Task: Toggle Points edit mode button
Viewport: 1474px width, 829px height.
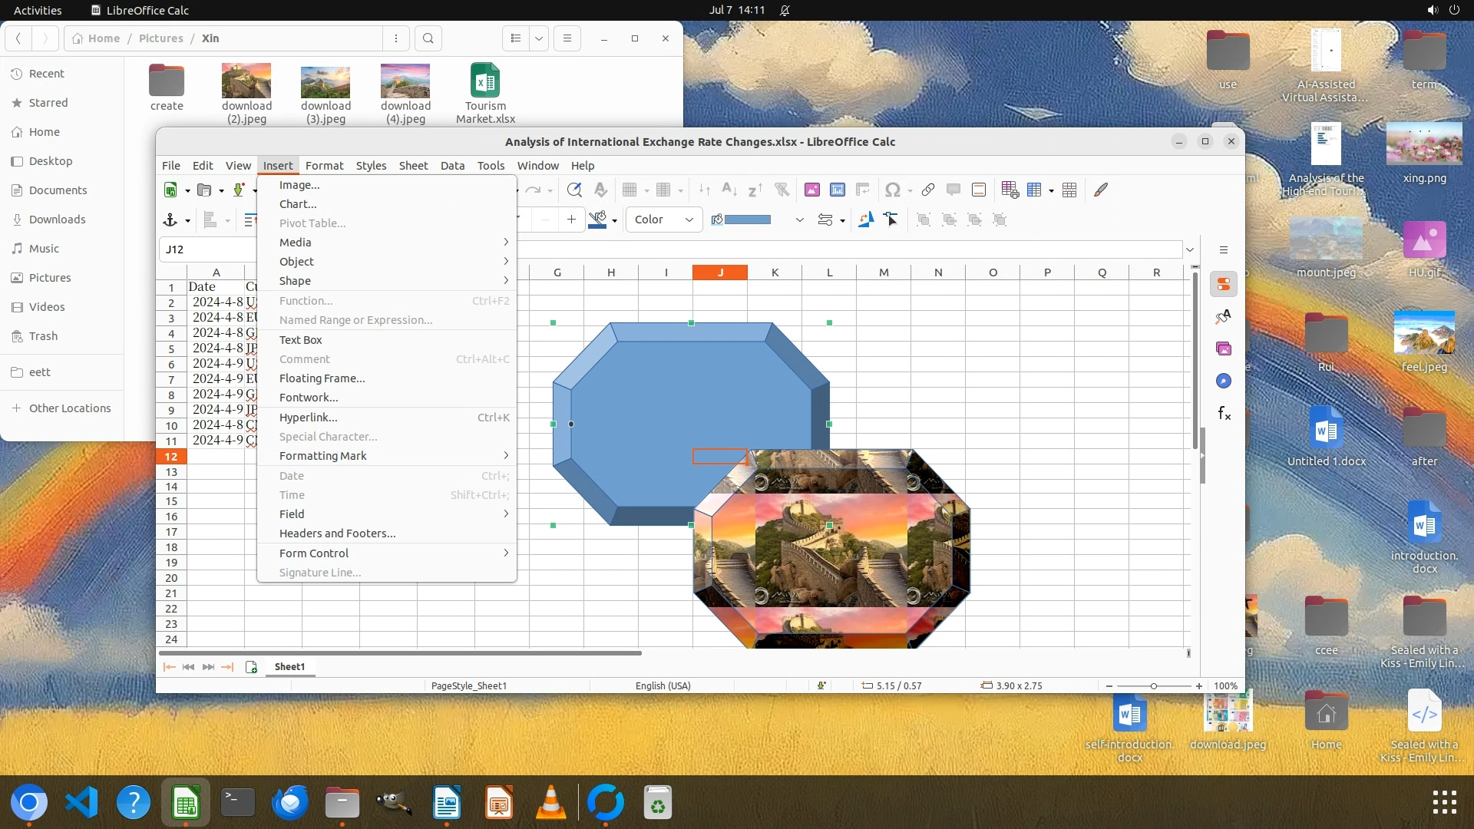Action: point(891,220)
